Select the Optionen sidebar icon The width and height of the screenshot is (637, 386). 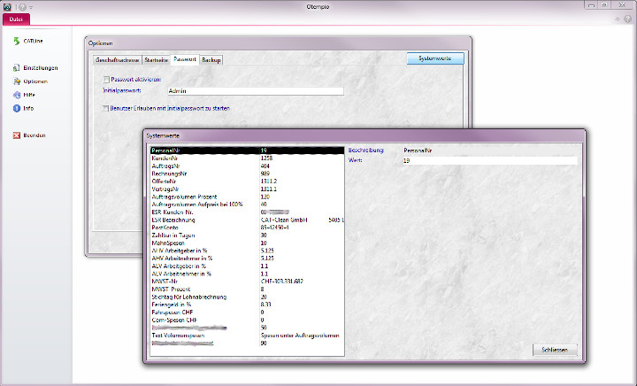[16, 81]
